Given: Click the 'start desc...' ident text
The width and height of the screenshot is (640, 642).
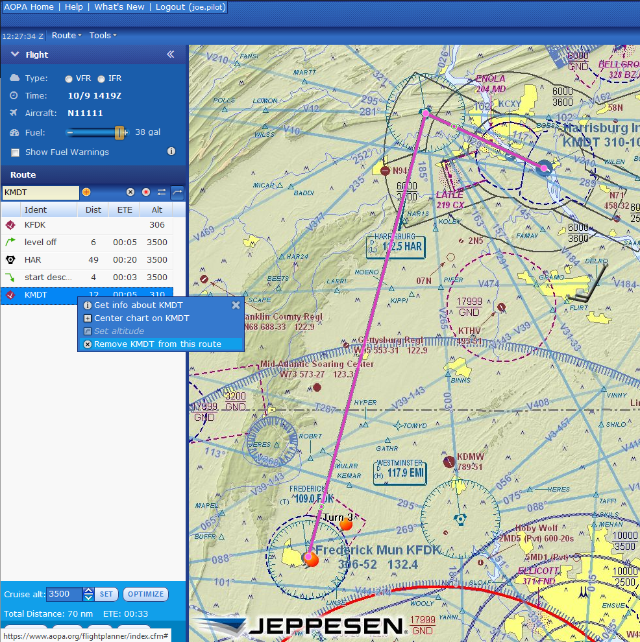Looking at the screenshot, I should point(48,277).
